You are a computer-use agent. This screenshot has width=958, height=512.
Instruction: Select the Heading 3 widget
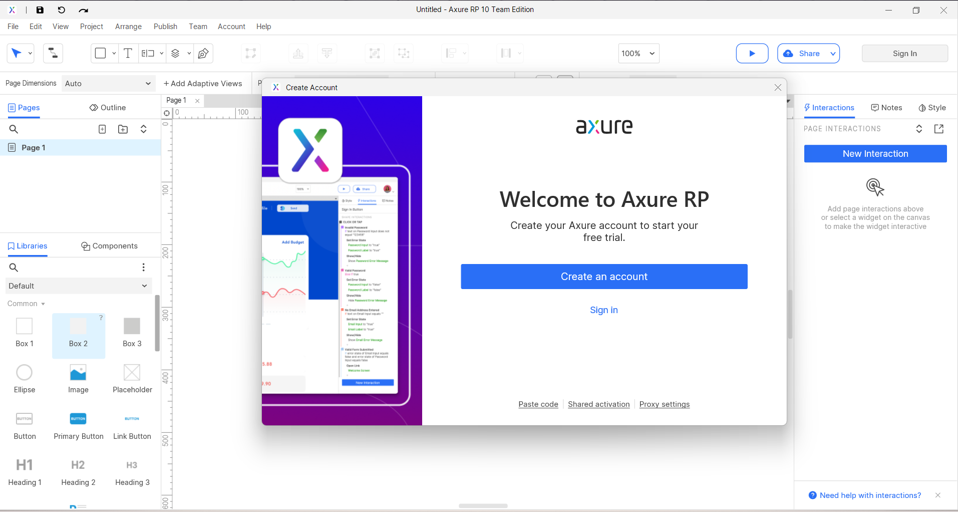132,472
